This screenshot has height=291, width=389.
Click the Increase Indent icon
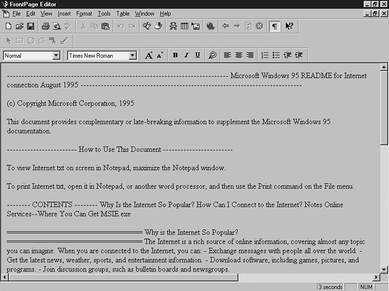(x=299, y=55)
